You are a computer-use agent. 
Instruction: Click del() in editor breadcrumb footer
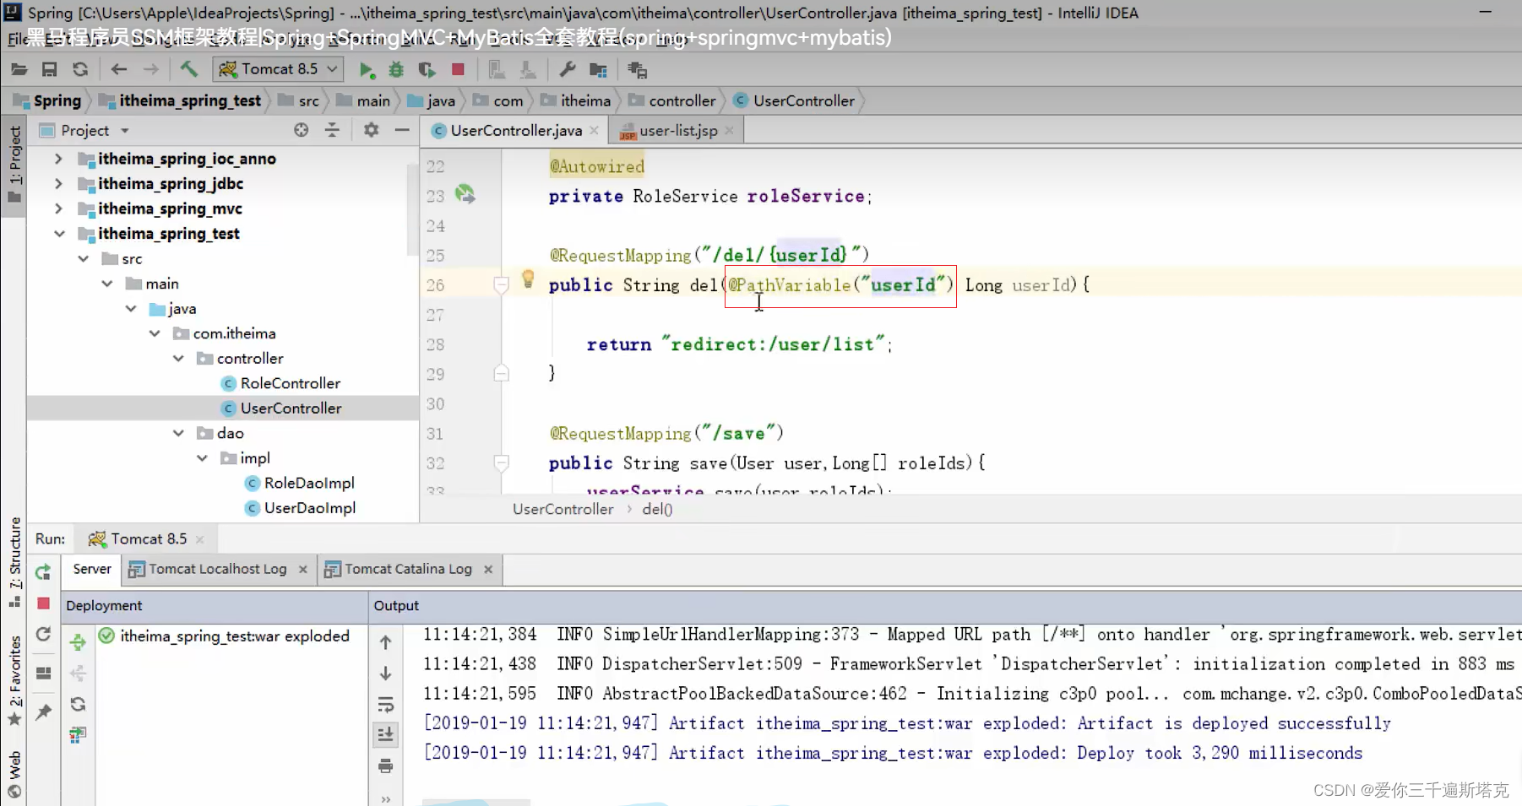(657, 509)
